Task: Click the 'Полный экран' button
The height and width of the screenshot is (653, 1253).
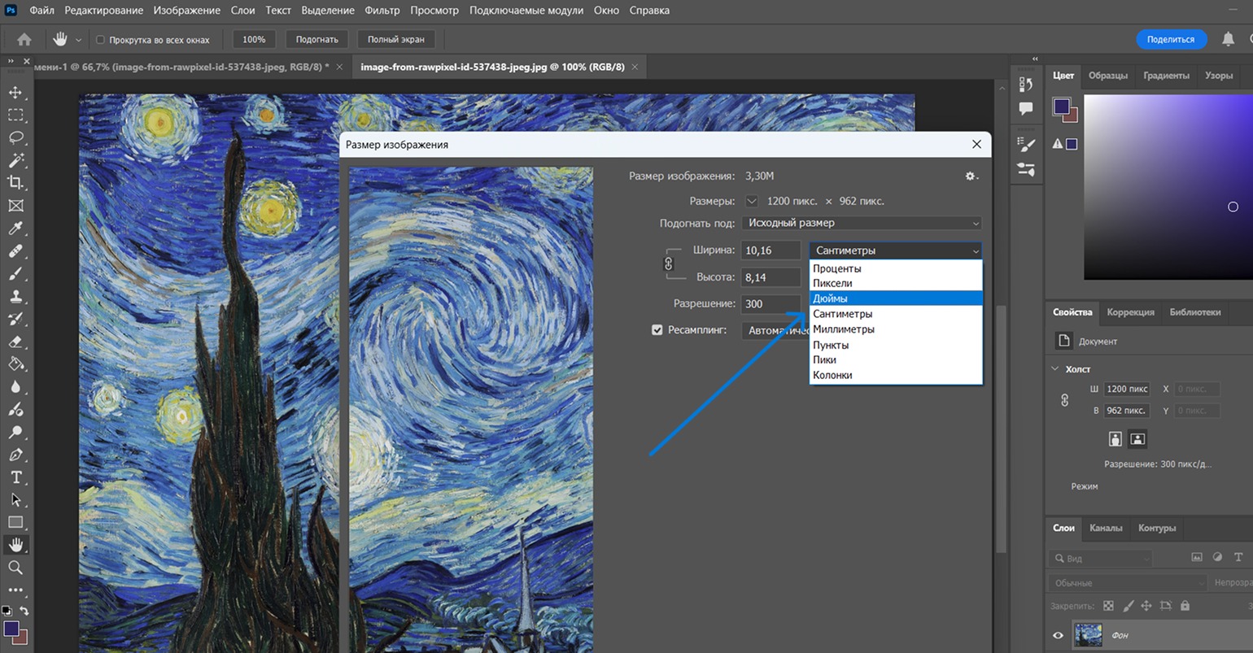Action: click(x=396, y=39)
